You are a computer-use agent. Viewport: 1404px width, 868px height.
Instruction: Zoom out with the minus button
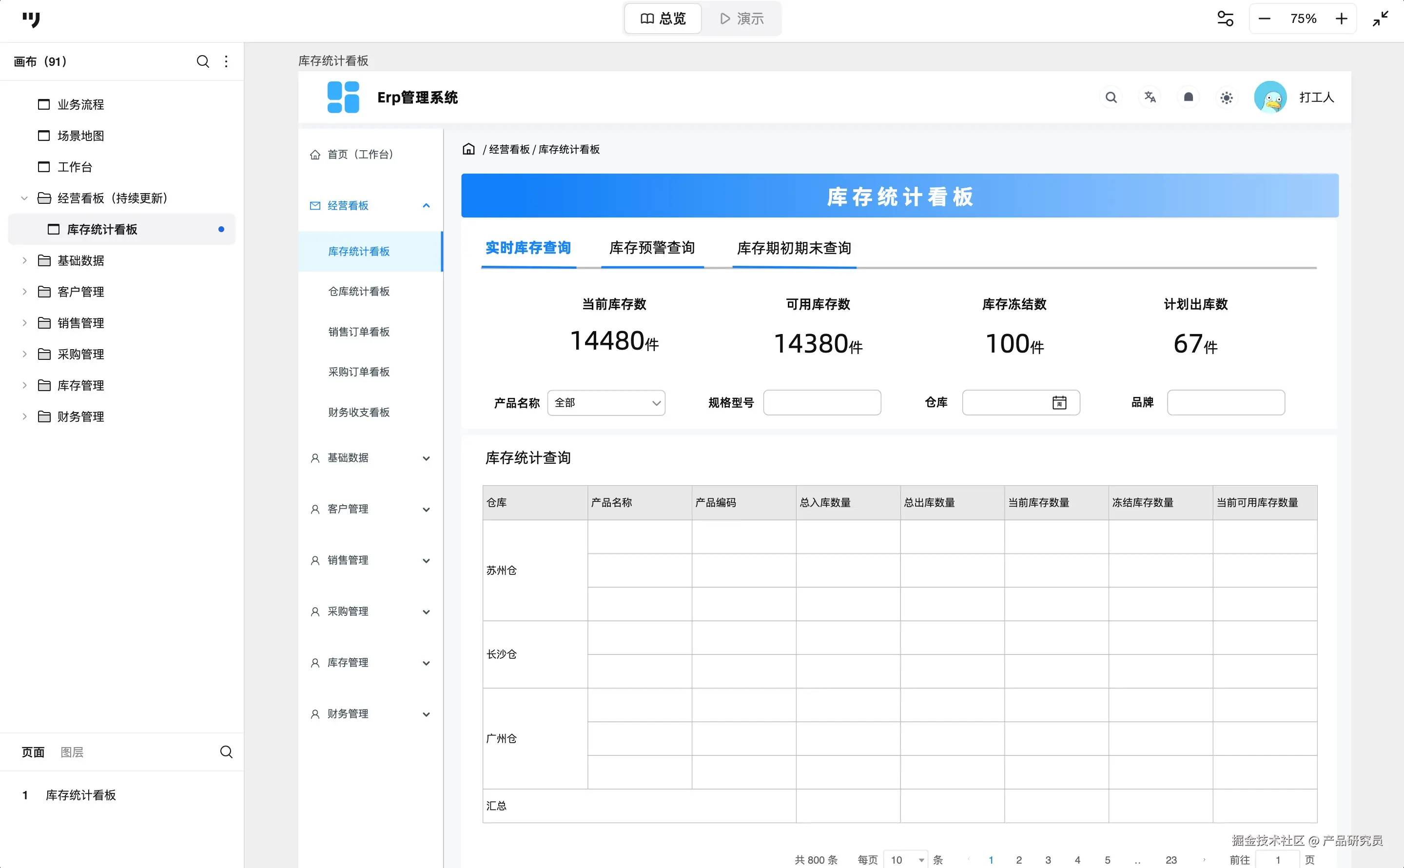tap(1264, 19)
